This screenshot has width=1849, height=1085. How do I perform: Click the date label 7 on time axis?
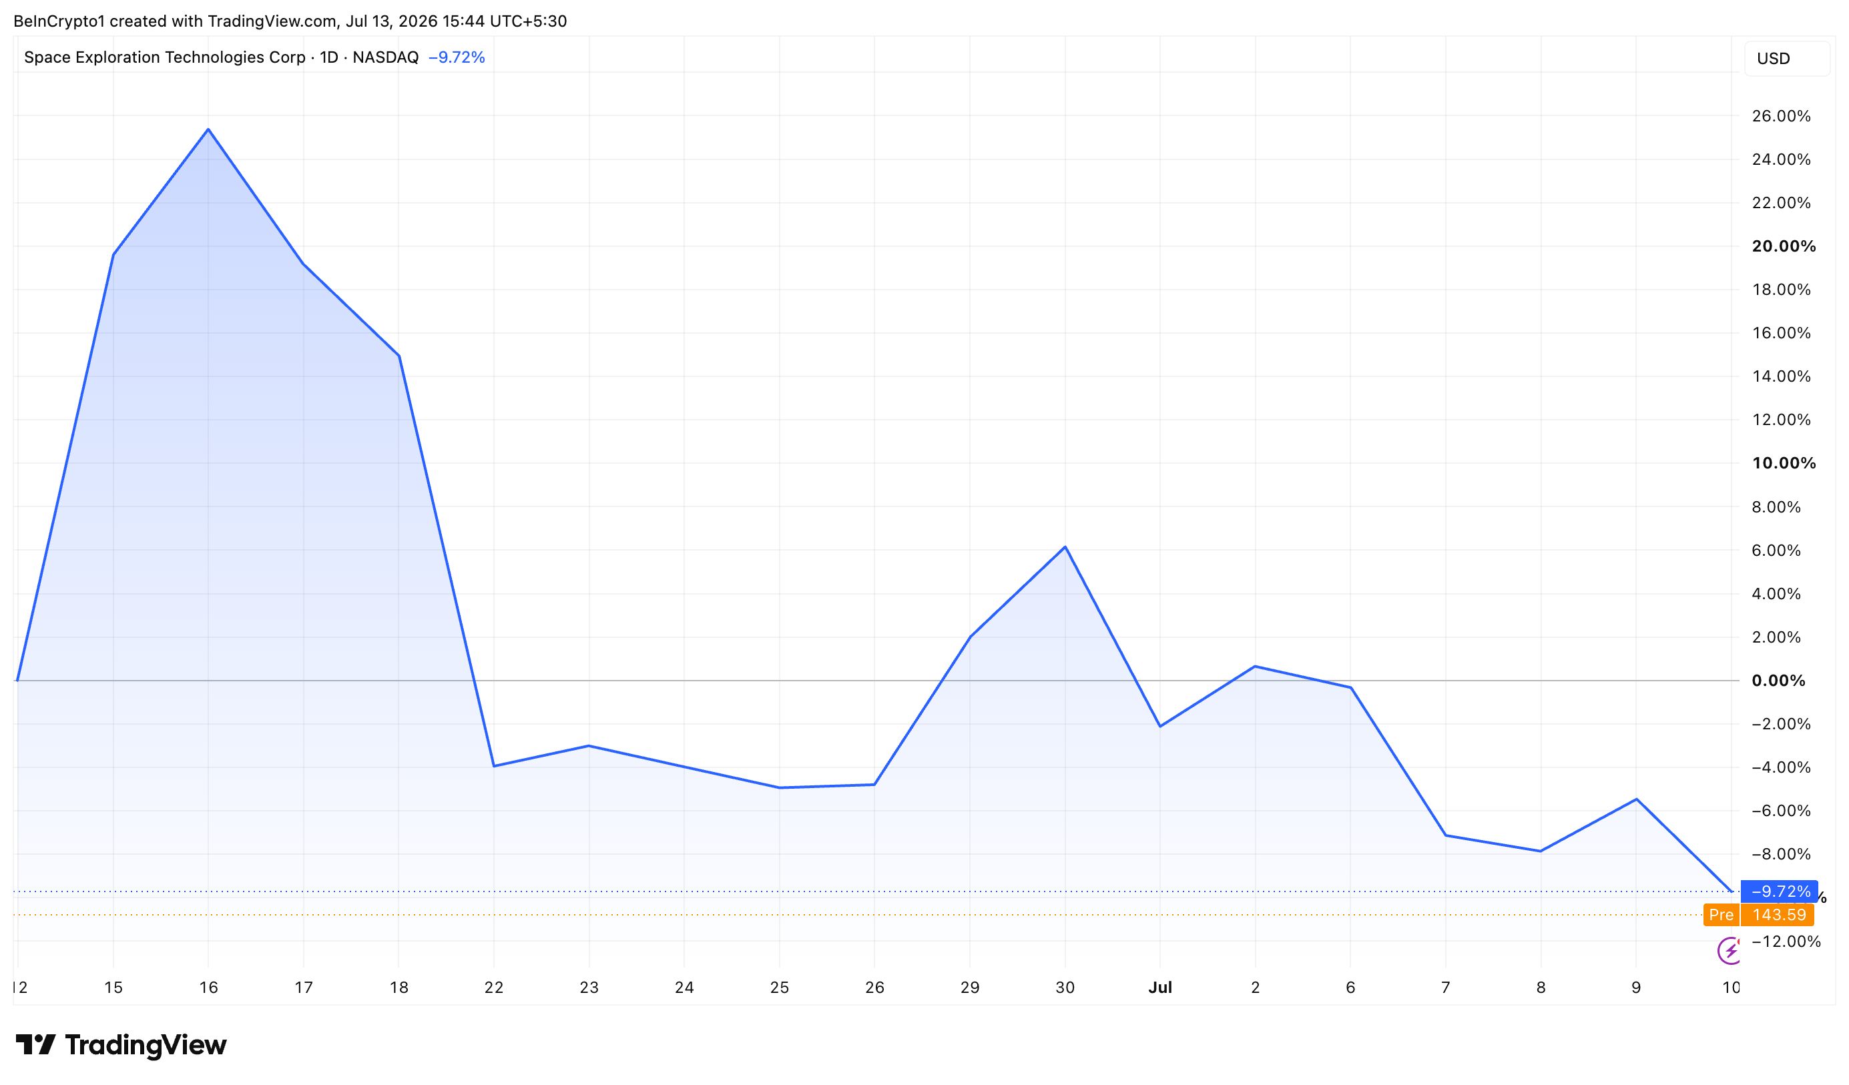[x=1445, y=988]
